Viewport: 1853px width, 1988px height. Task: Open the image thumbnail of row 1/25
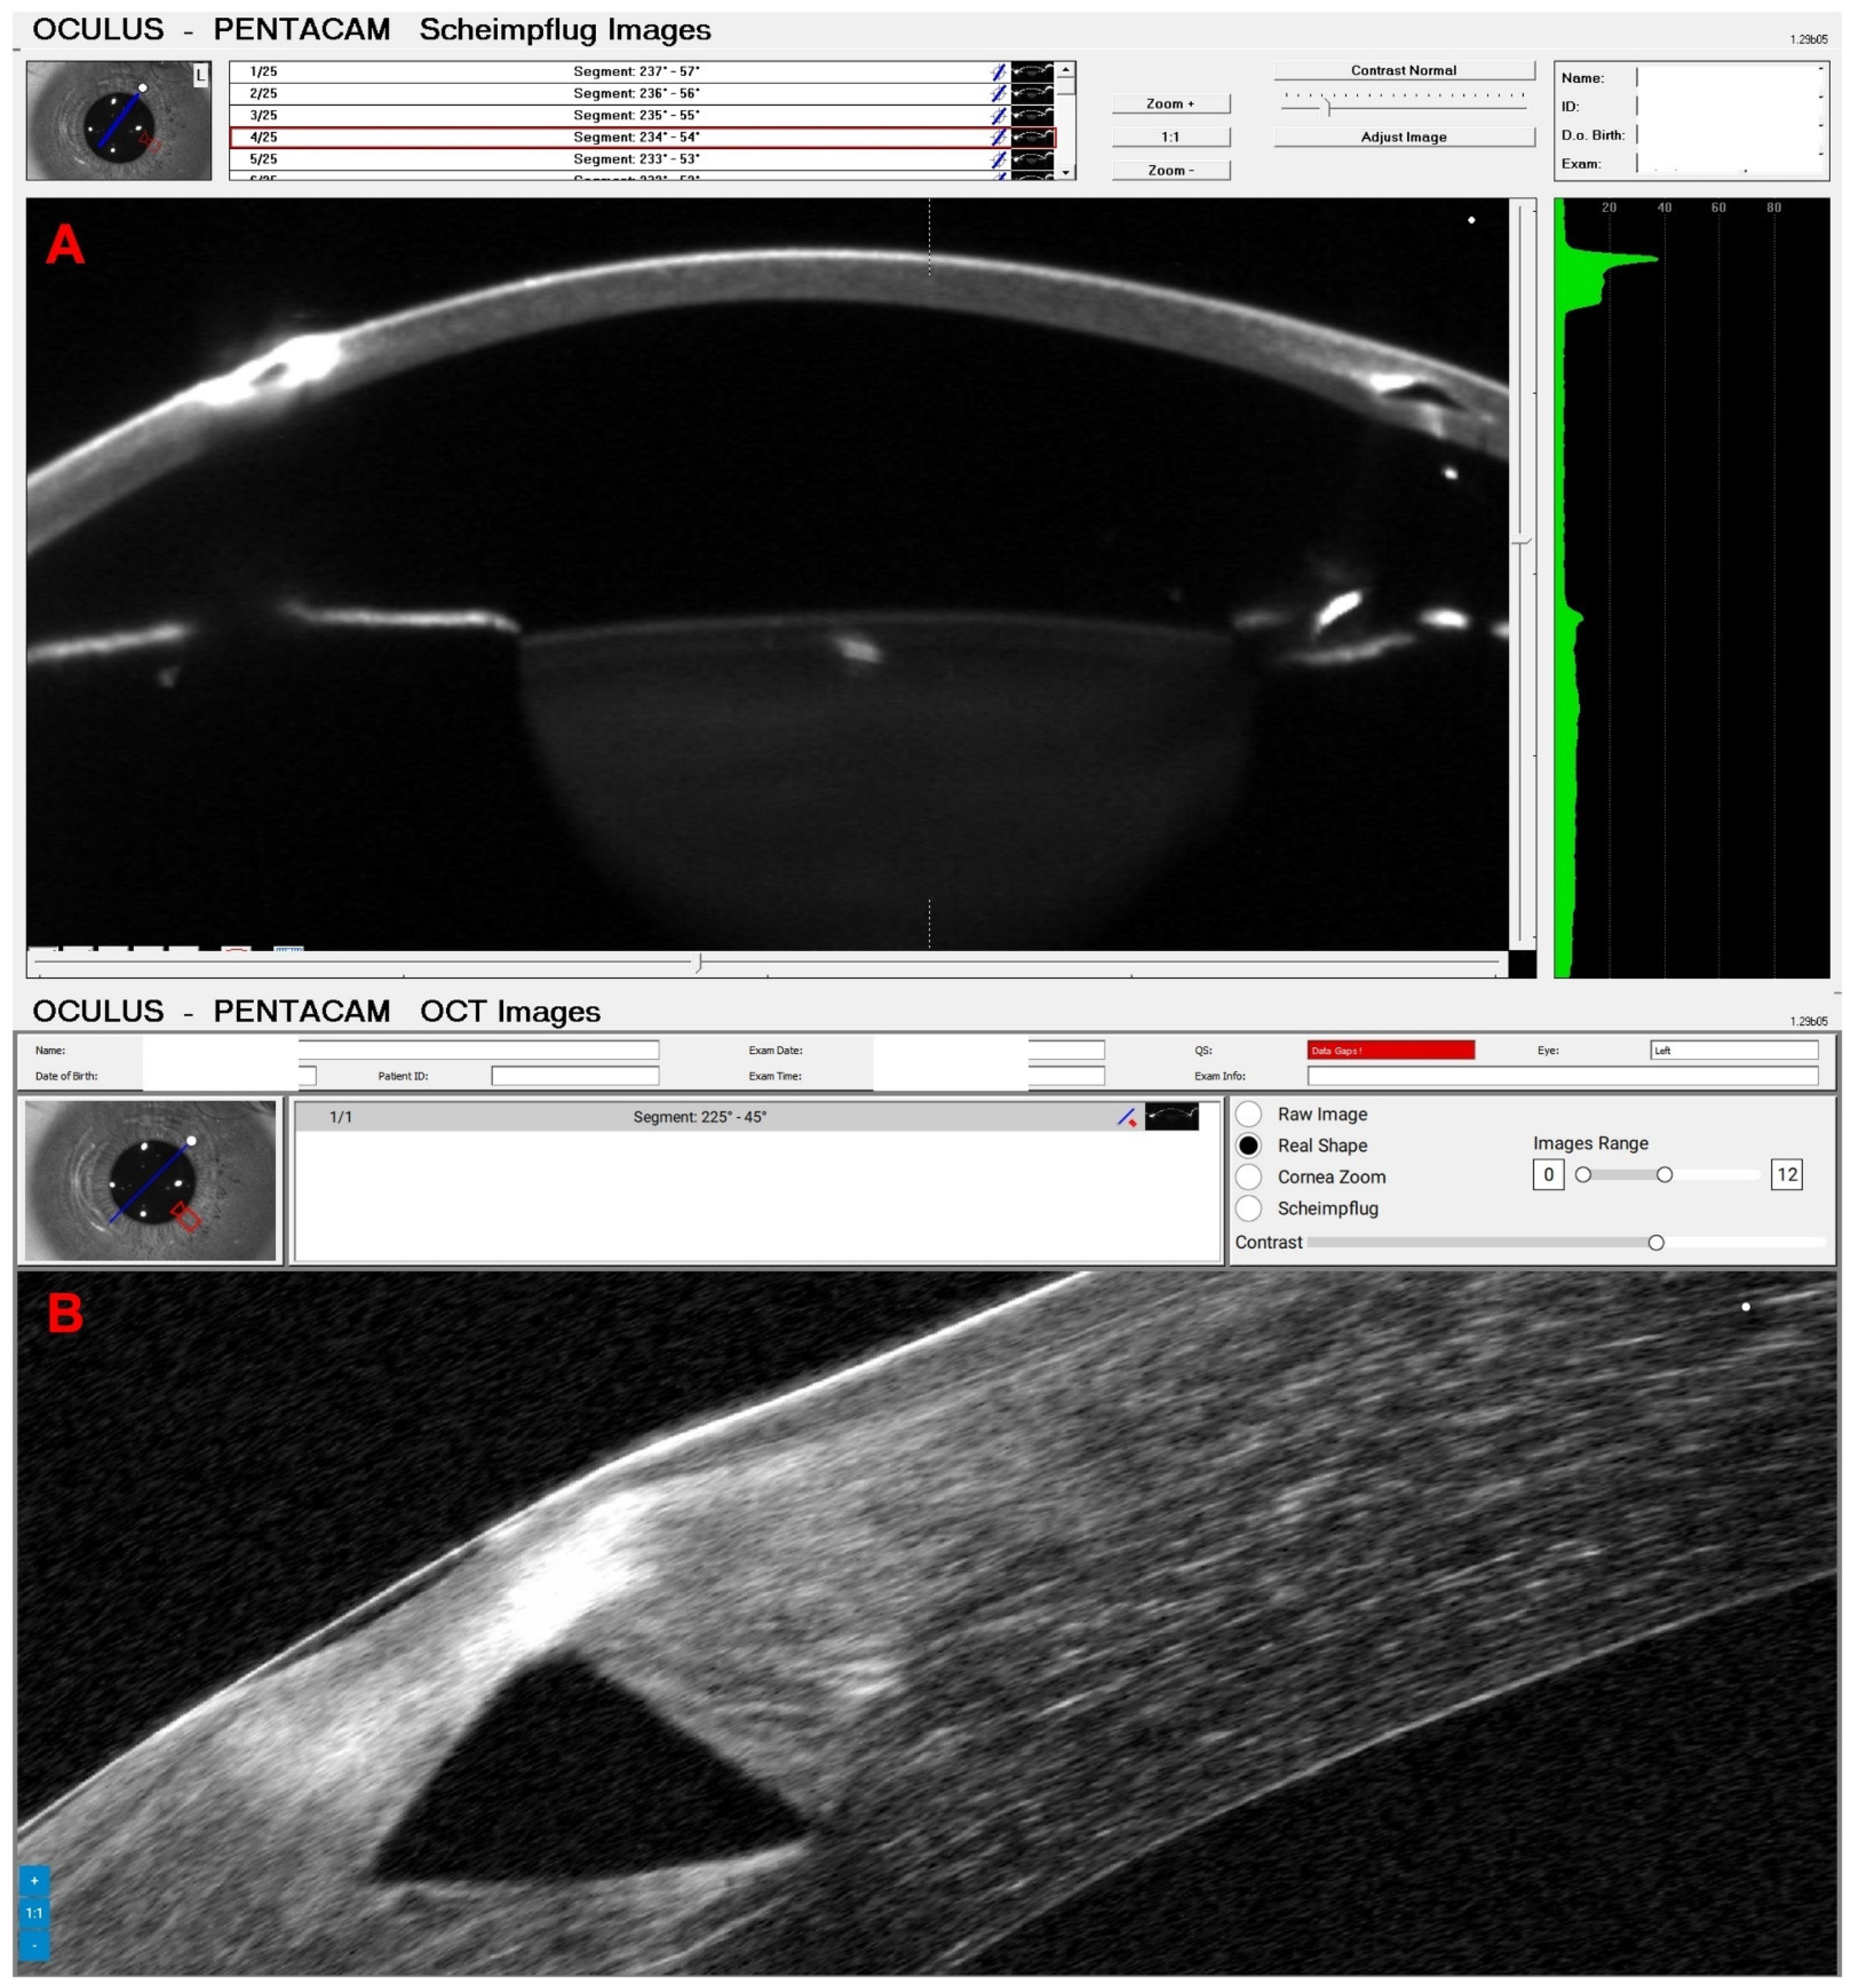pos(1032,71)
